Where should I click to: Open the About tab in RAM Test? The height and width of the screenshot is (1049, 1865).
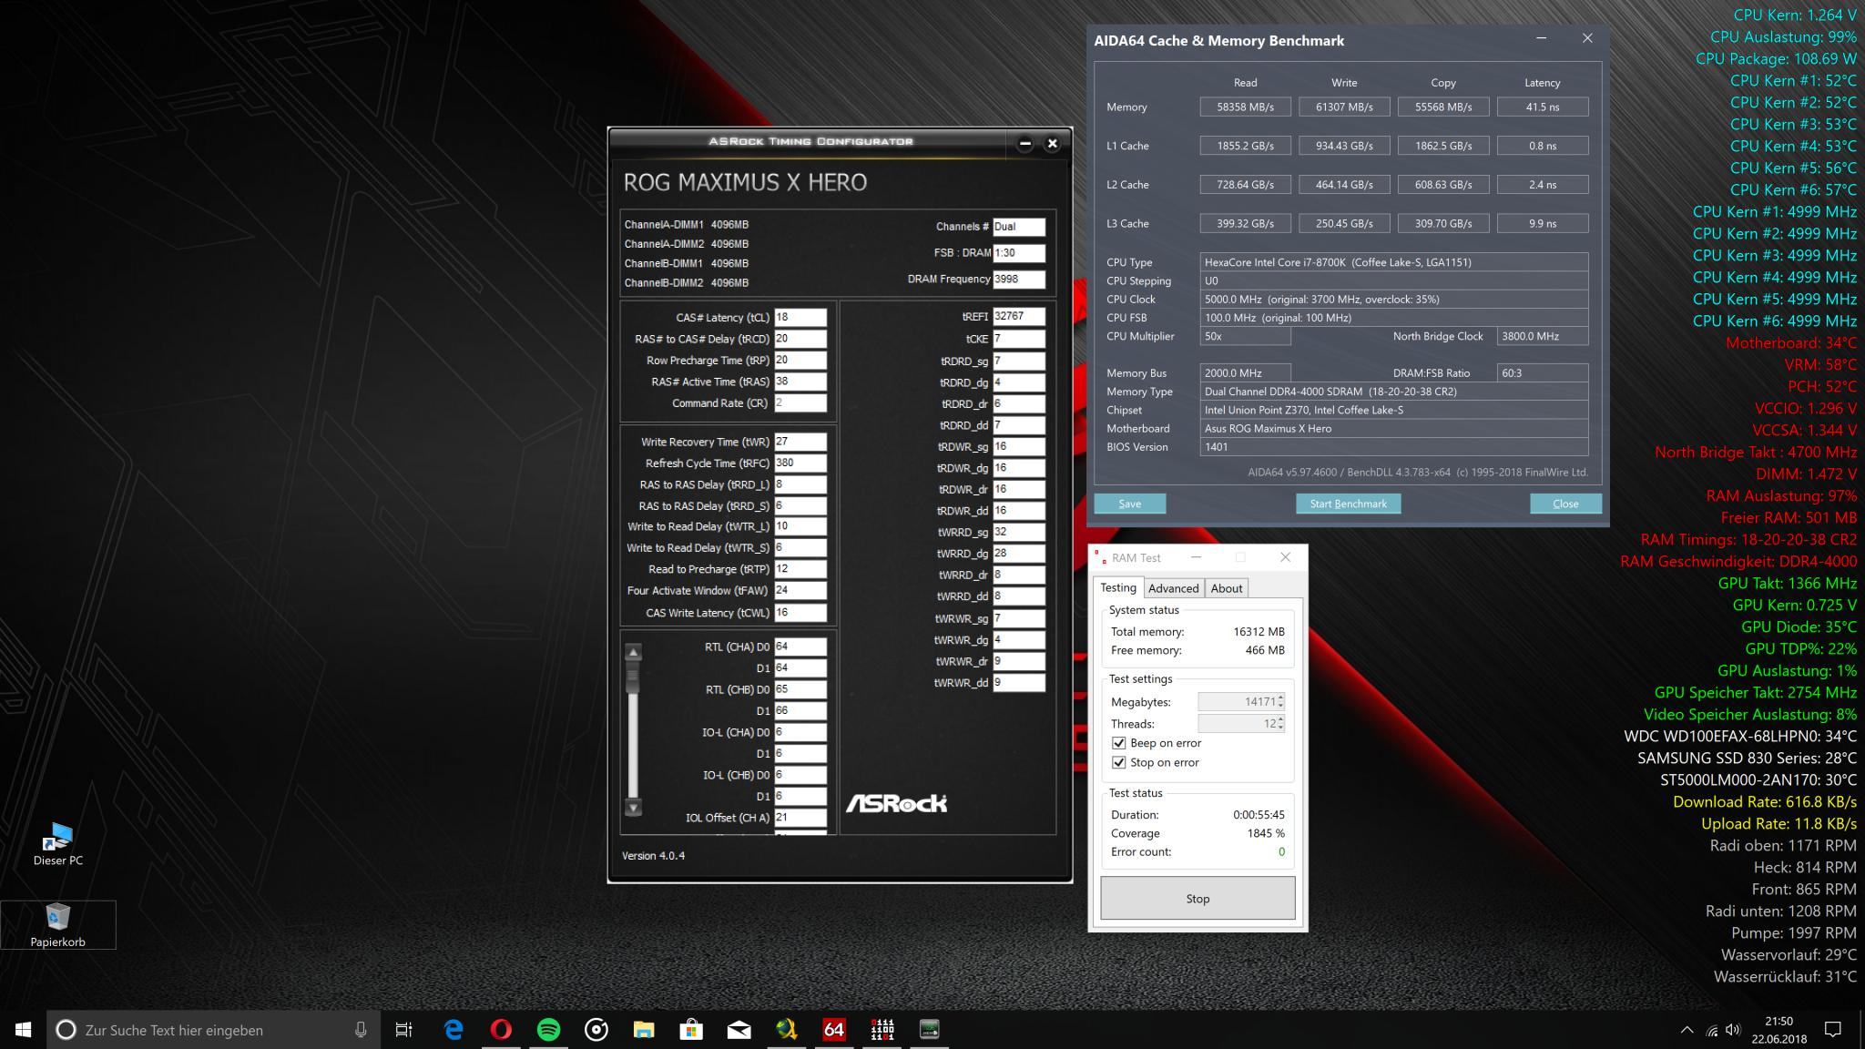point(1226,588)
